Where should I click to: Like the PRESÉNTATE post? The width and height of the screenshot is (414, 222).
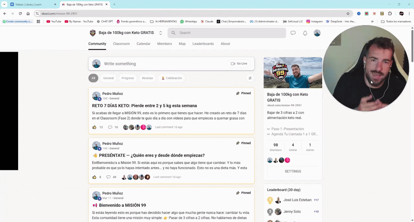[94, 177]
